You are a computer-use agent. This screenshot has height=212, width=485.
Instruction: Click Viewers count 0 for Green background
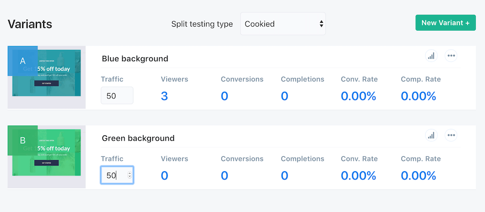tap(164, 176)
